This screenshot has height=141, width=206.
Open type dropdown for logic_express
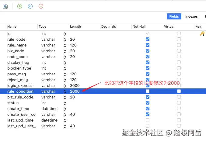(x=65, y=86)
